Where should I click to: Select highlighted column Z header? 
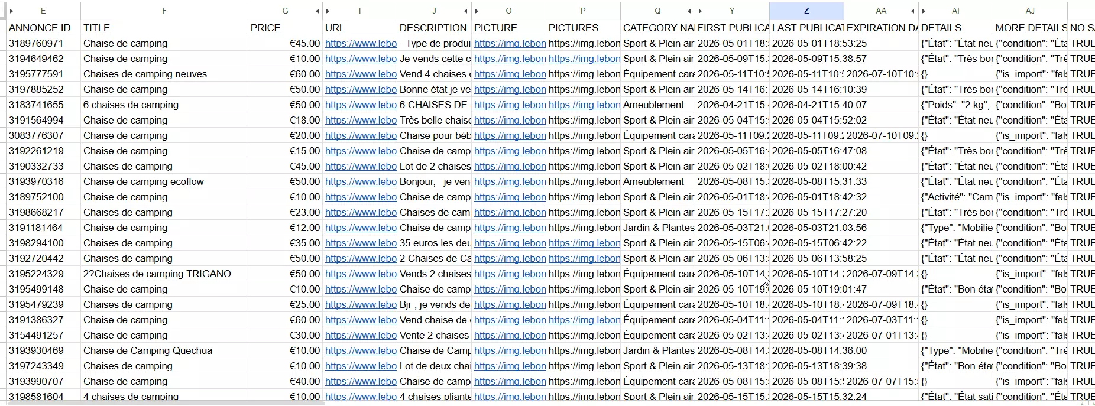tap(806, 11)
